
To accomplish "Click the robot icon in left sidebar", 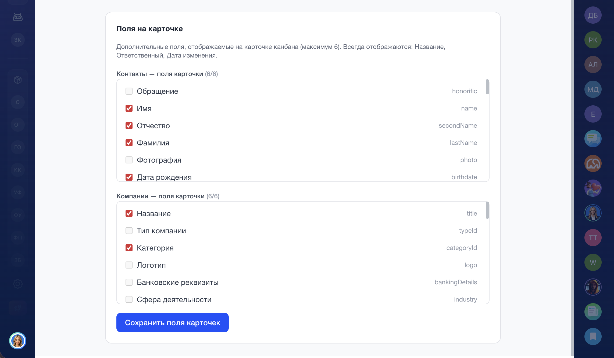I will (x=18, y=17).
